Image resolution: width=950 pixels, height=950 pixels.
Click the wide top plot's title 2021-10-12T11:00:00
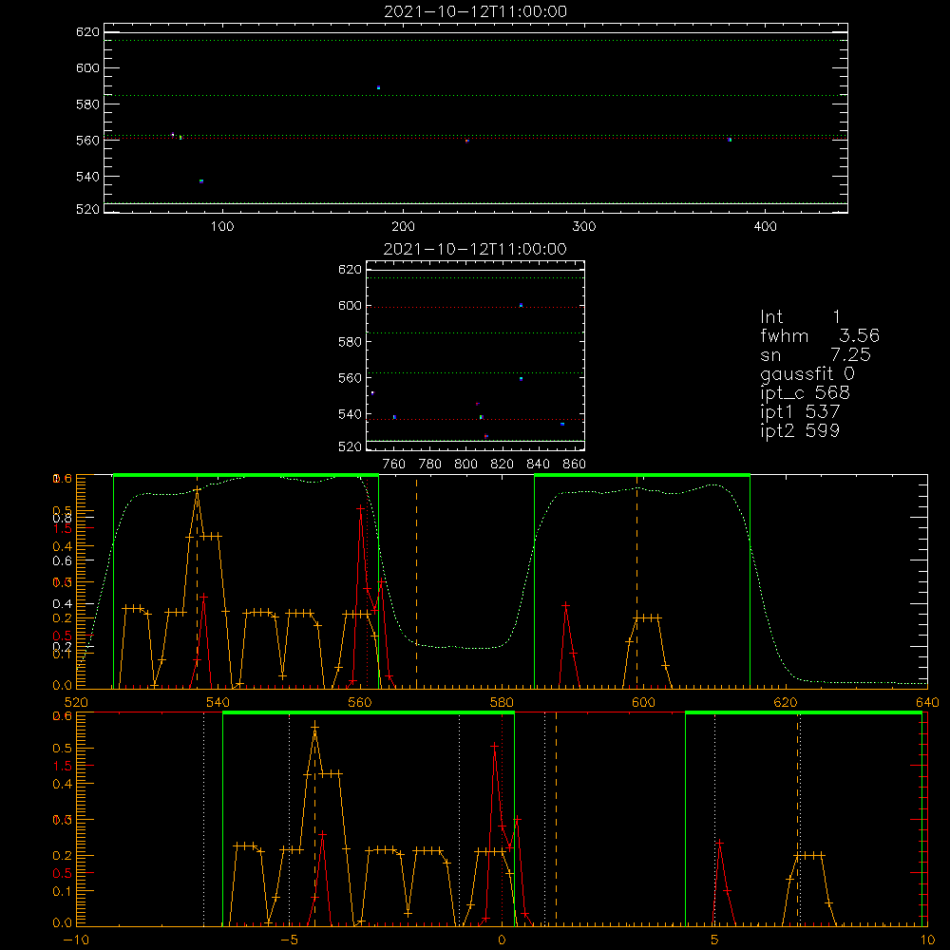coord(476,11)
